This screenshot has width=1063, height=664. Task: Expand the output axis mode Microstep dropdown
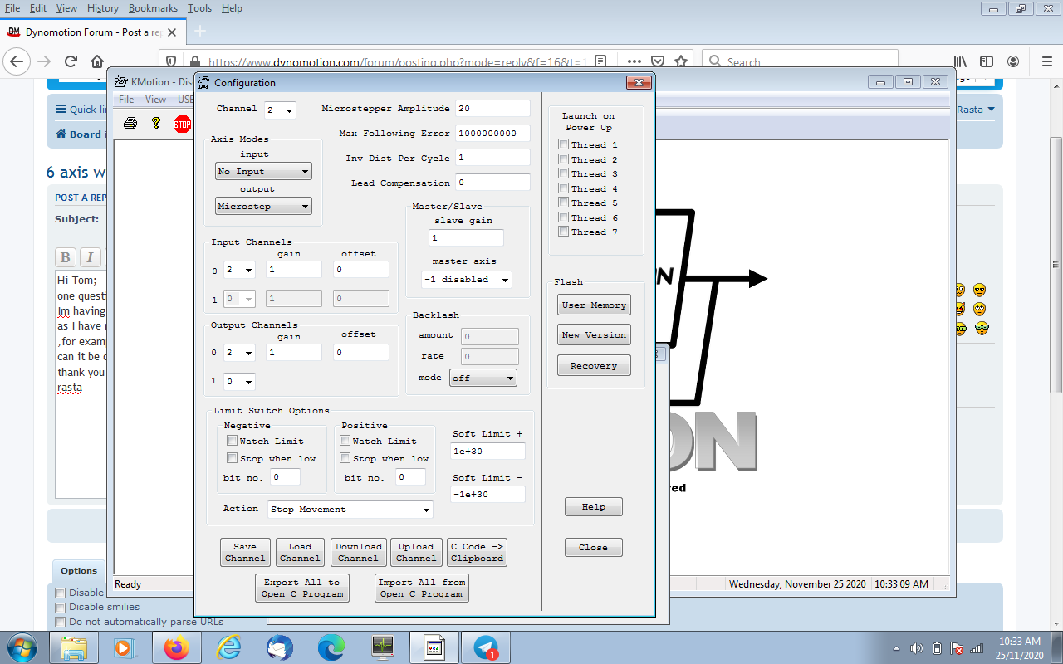click(x=263, y=206)
